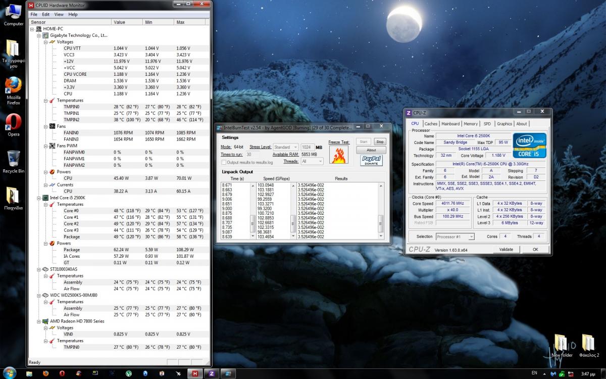This screenshot has width=606, height=379.
Task: Collapse the ST31000340AS drive node
Action: (x=39, y=269)
